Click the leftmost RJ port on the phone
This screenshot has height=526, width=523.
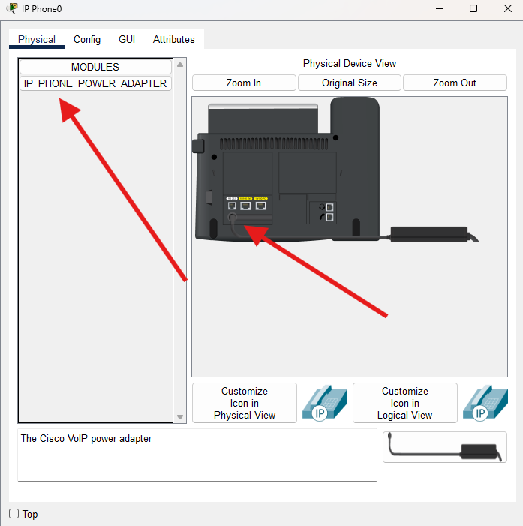pos(232,206)
